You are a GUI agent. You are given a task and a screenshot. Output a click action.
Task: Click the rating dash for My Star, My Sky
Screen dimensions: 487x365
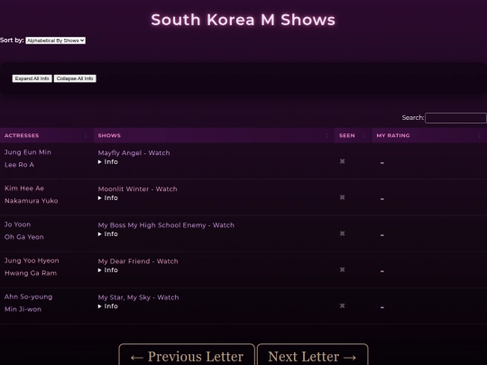pyautogui.click(x=382, y=307)
